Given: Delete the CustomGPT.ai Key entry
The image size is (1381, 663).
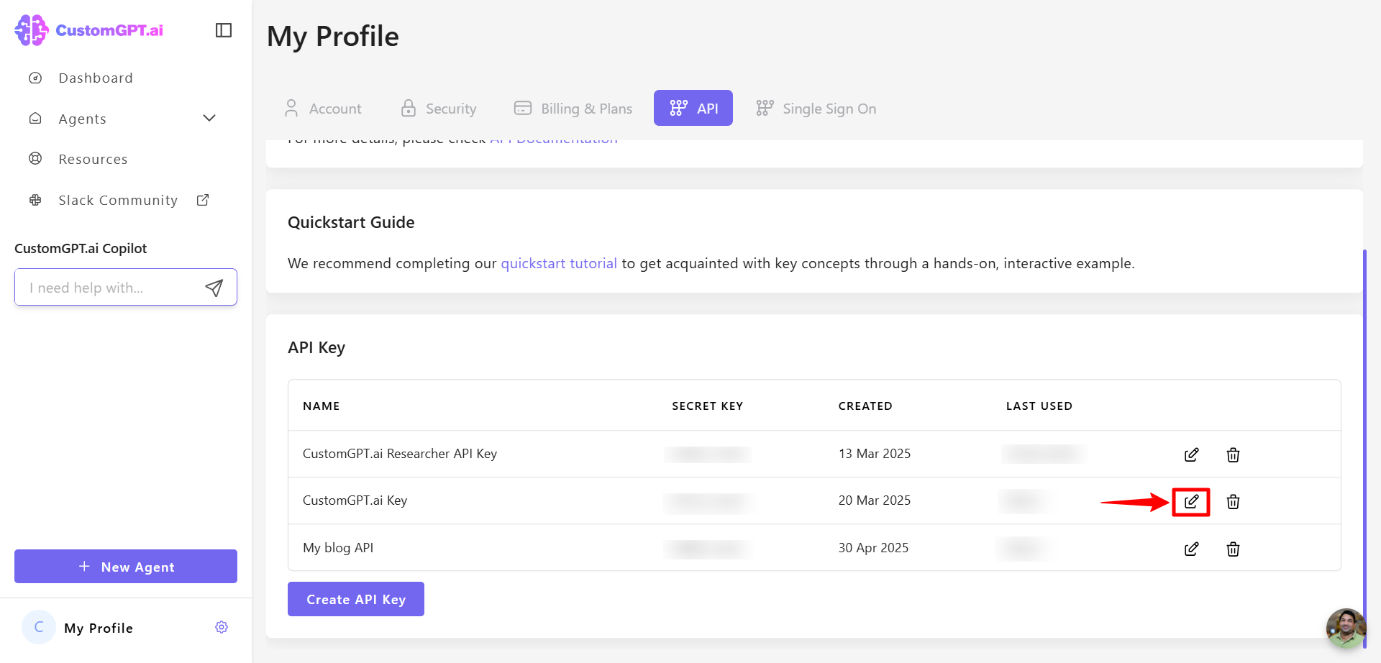Looking at the screenshot, I should pyautogui.click(x=1233, y=501).
